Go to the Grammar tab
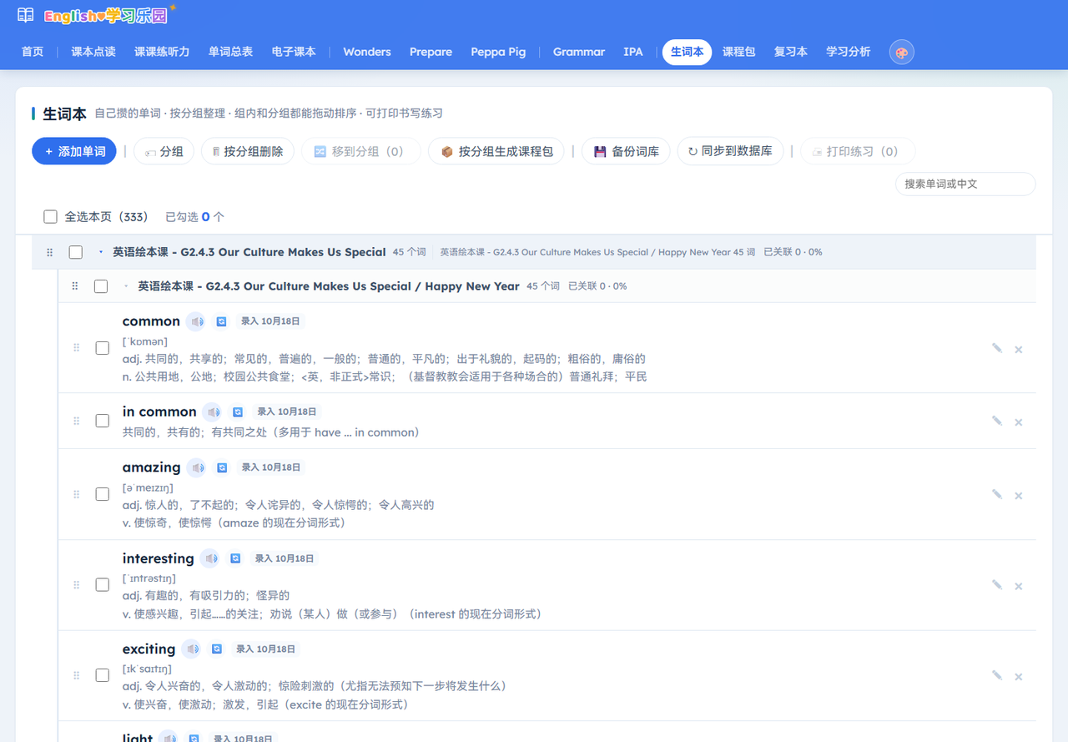The height and width of the screenshot is (742, 1068). click(x=578, y=52)
